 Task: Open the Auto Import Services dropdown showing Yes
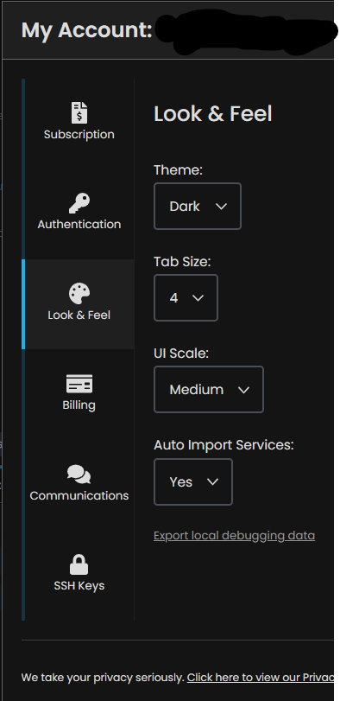[x=193, y=482]
